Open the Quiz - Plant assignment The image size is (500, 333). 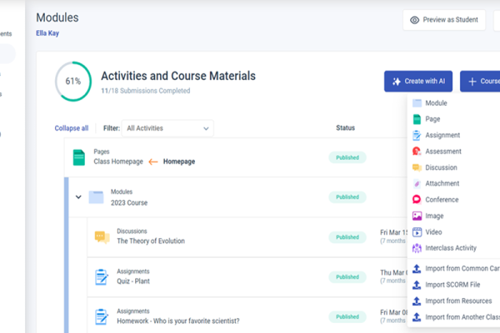click(133, 281)
